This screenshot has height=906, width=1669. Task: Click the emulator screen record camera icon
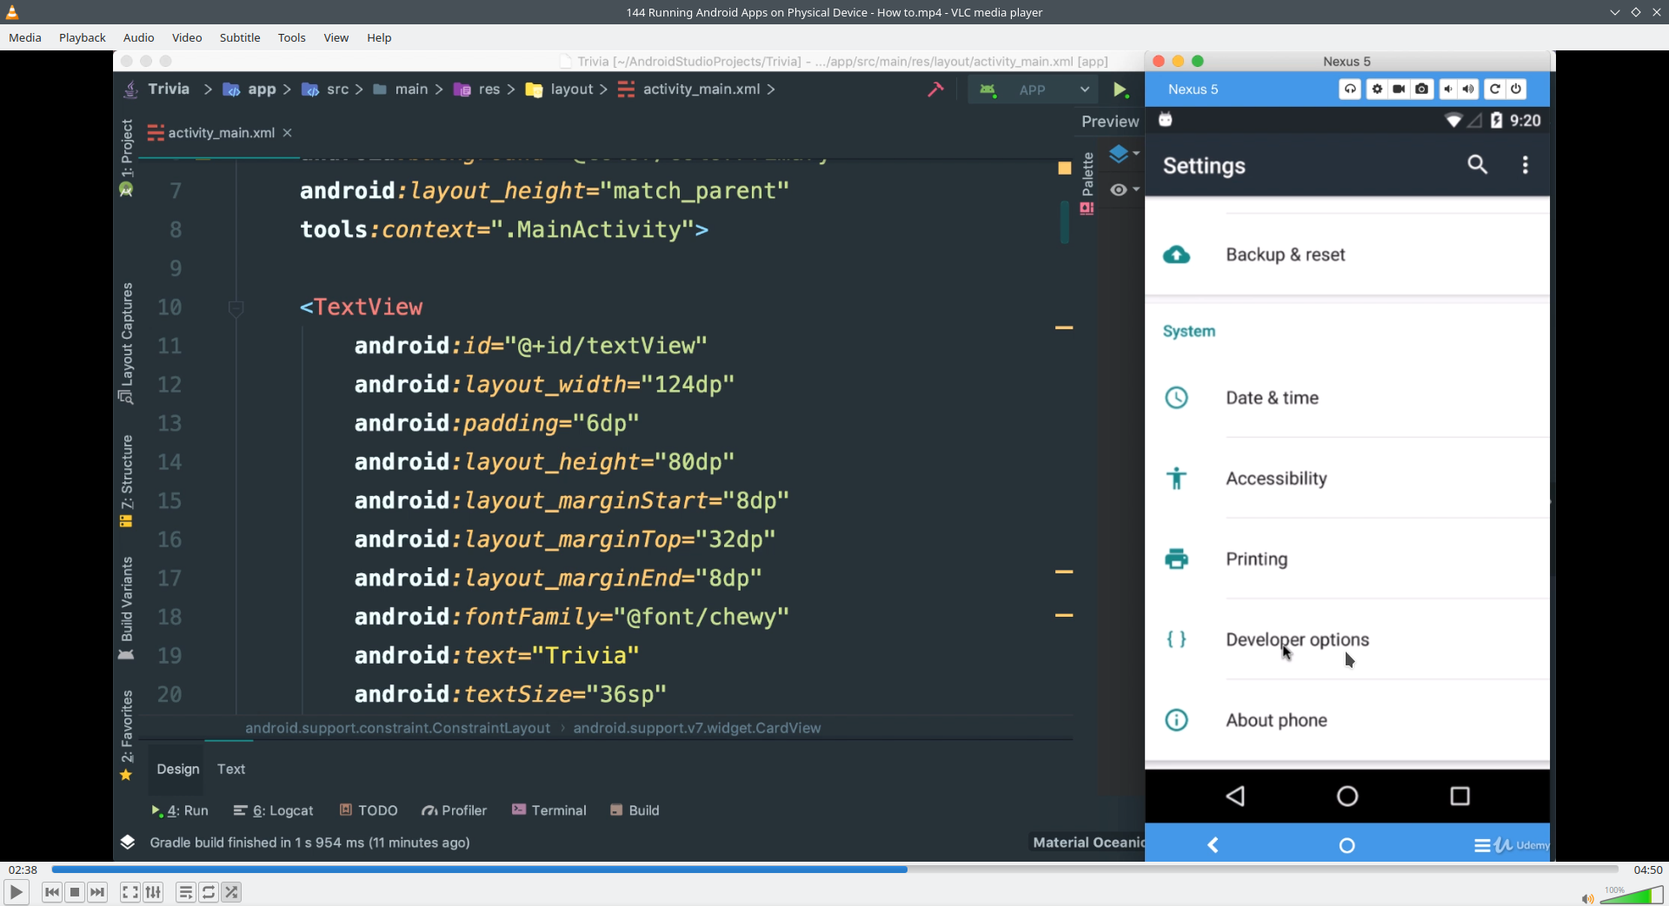pos(1399,89)
